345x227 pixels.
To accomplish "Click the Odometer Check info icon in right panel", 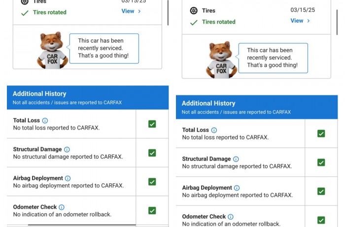I will pyautogui.click(x=231, y=217).
